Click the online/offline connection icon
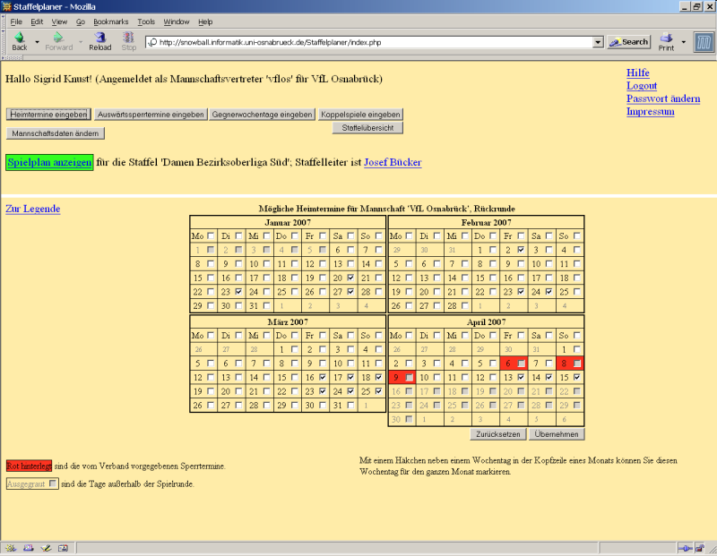Viewport: 717px width, 556px height. click(685, 548)
